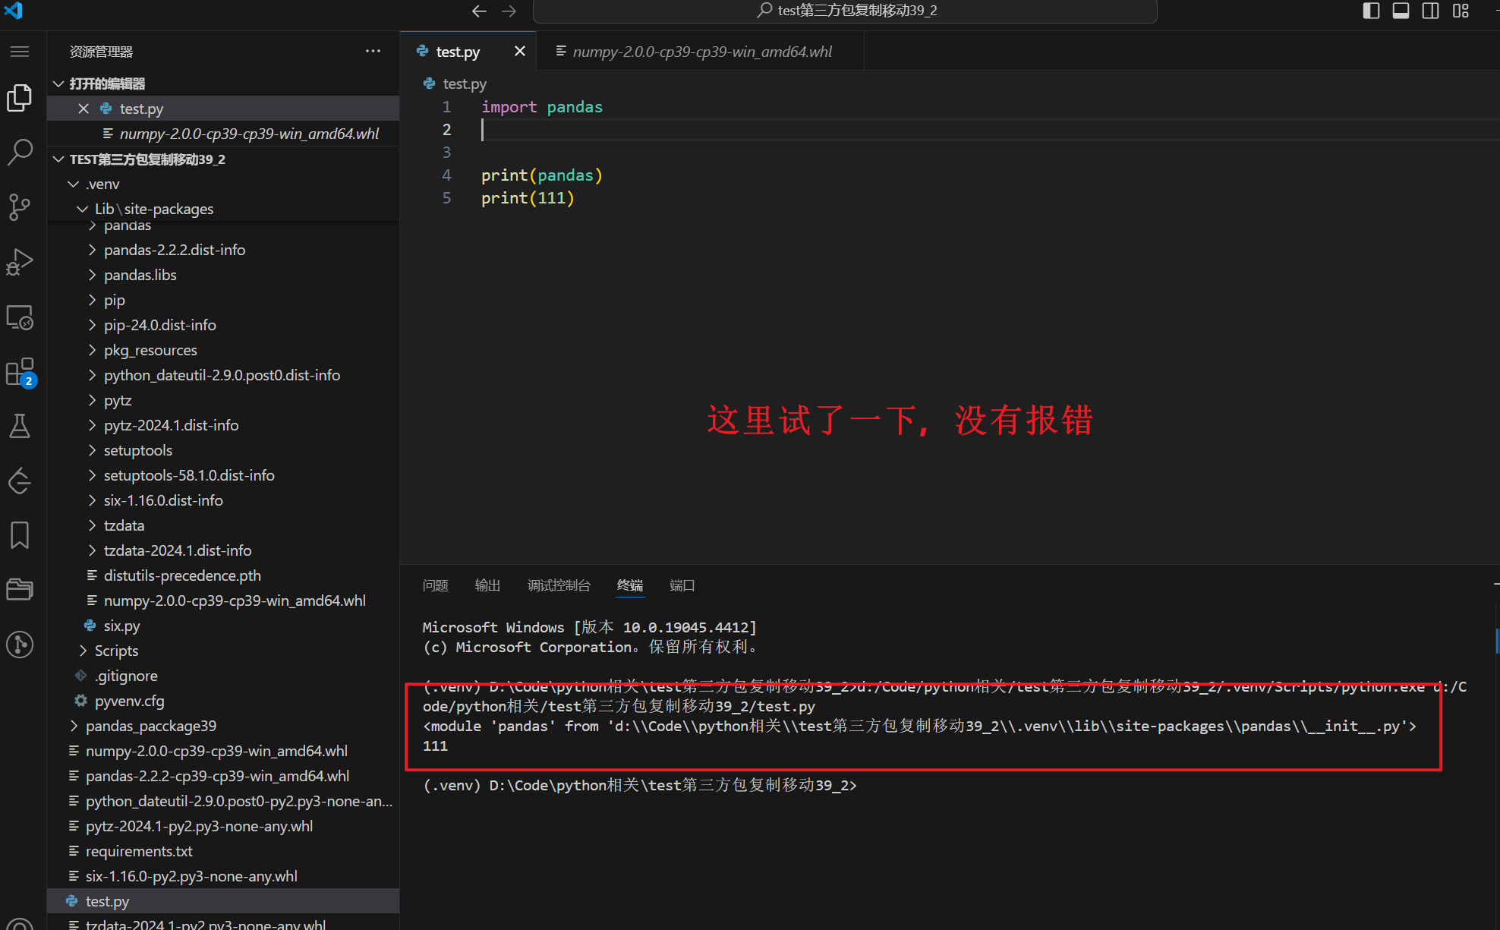The width and height of the screenshot is (1500, 930).
Task: Click the command center search box
Action: coord(845,11)
